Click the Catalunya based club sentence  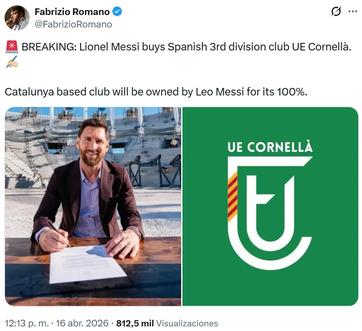click(156, 92)
